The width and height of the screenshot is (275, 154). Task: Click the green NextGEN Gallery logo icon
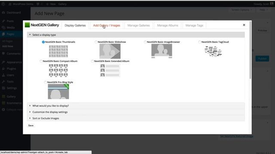click(x=27, y=25)
